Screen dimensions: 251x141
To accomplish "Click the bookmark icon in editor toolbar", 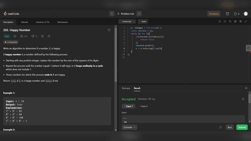I will click(220, 22).
